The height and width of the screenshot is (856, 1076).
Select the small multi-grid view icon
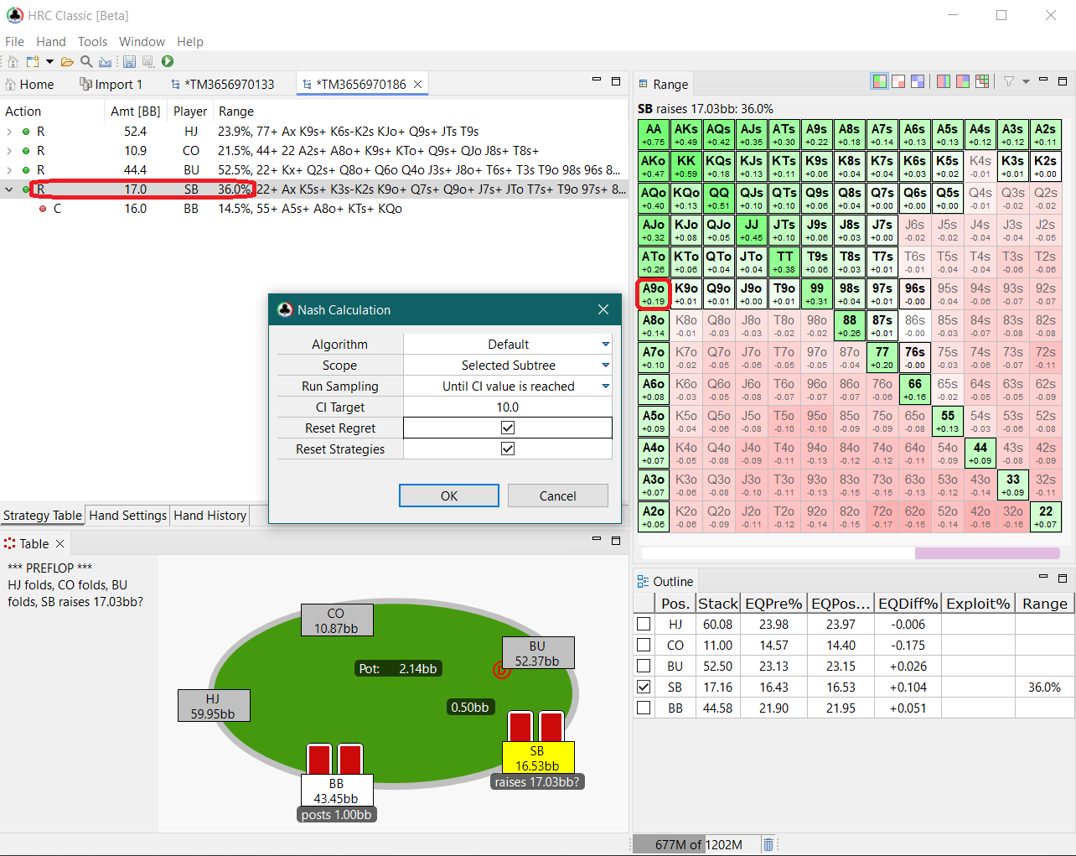982,81
